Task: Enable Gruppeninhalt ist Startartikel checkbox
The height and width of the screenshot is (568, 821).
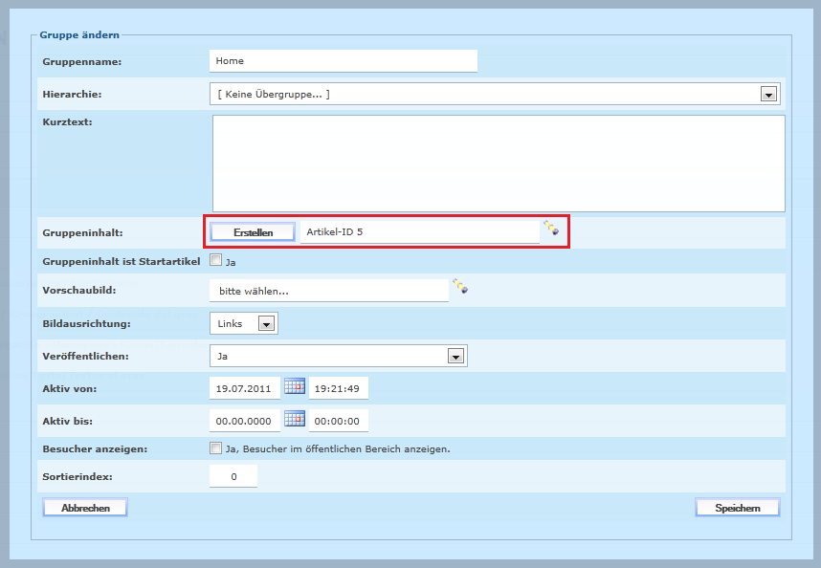Action: [216, 260]
